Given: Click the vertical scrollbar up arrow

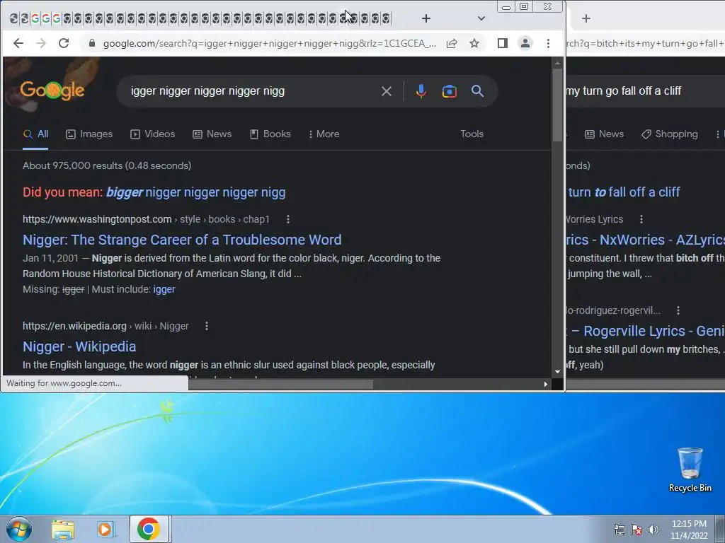Looking at the screenshot, I should pos(557,63).
